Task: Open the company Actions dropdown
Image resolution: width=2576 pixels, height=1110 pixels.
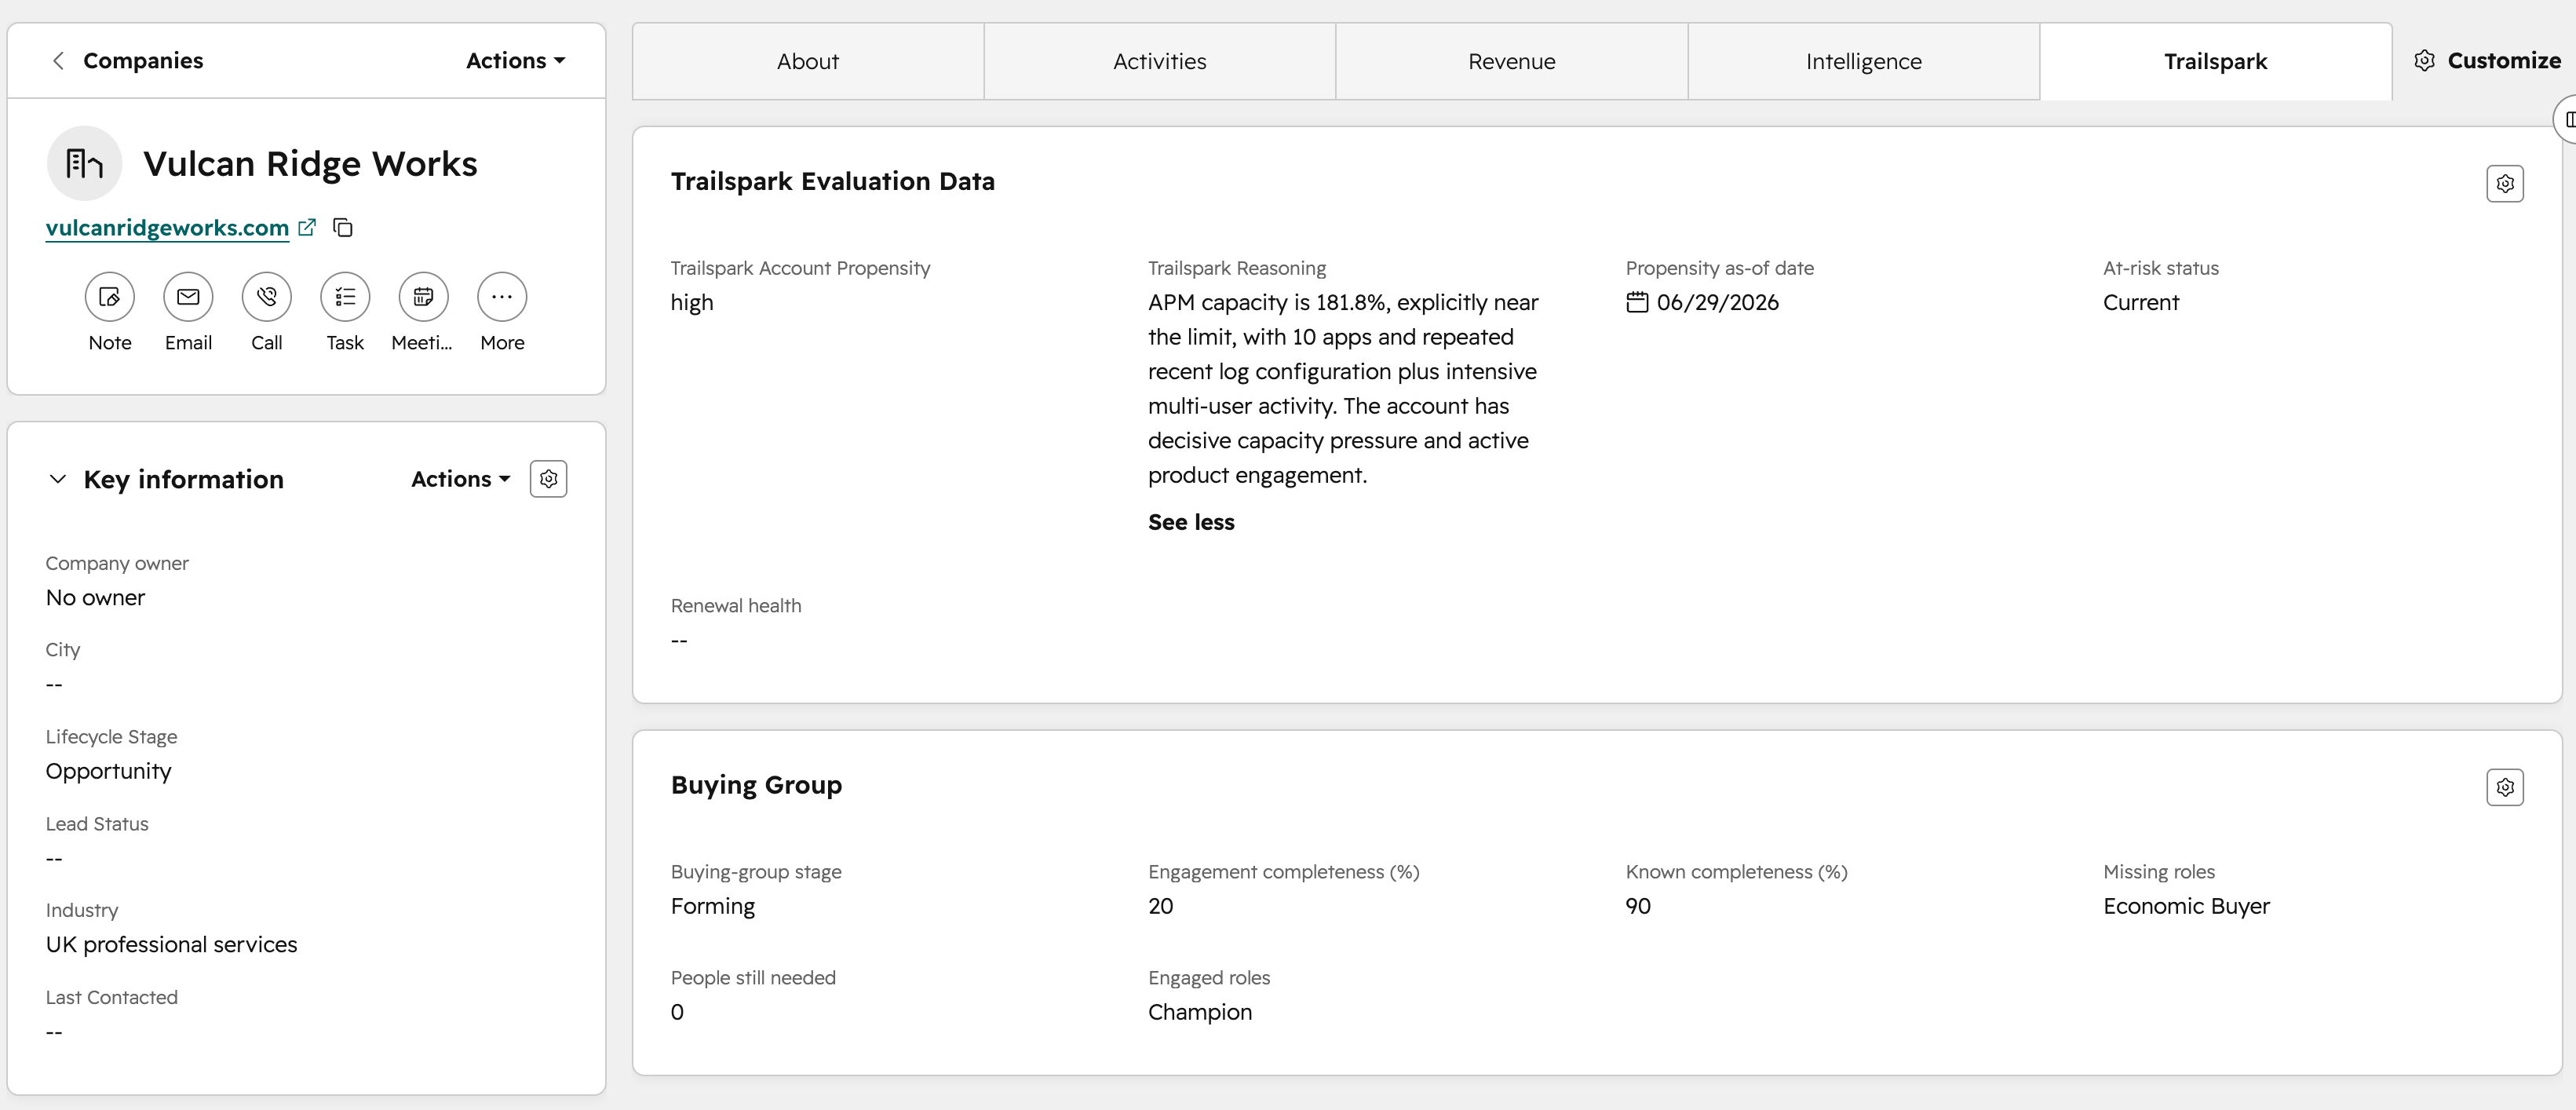Action: [516, 61]
